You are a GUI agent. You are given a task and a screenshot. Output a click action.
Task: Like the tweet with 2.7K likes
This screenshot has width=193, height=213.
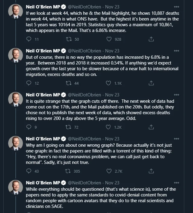109,171
